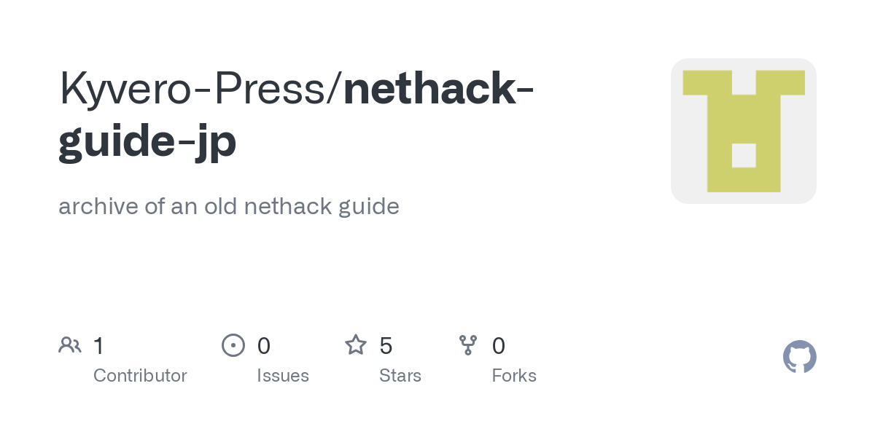
Task: Click the issues circle-dot icon
Action: click(x=233, y=345)
